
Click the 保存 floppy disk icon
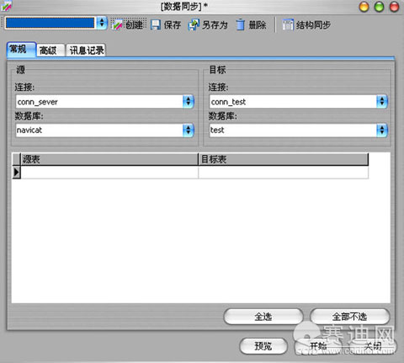pos(156,25)
